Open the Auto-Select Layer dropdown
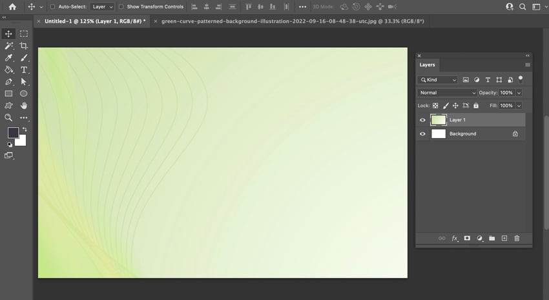The height and width of the screenshot is (300, 549). tap(102, 6)
